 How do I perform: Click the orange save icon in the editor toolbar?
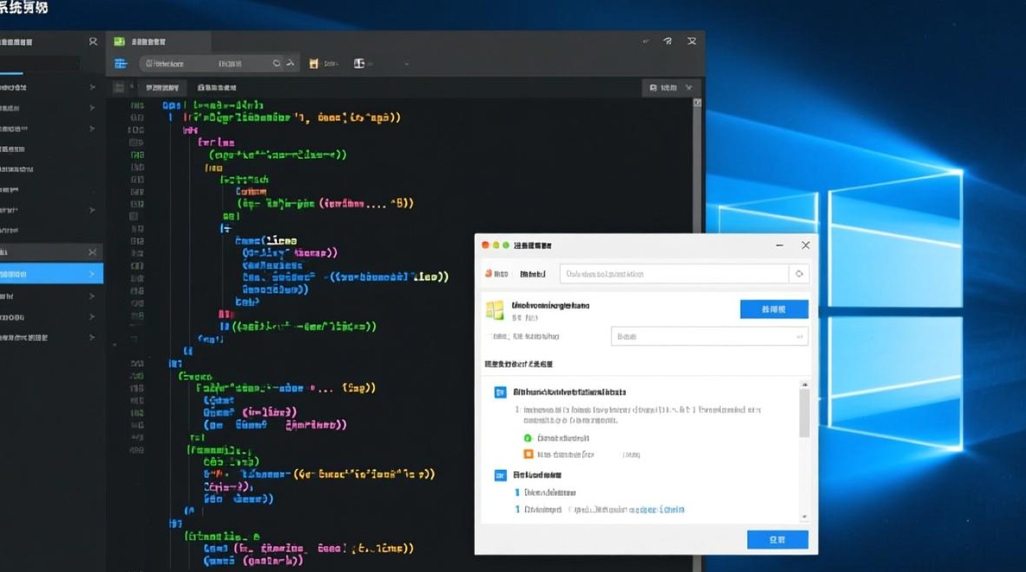[313, 63]
